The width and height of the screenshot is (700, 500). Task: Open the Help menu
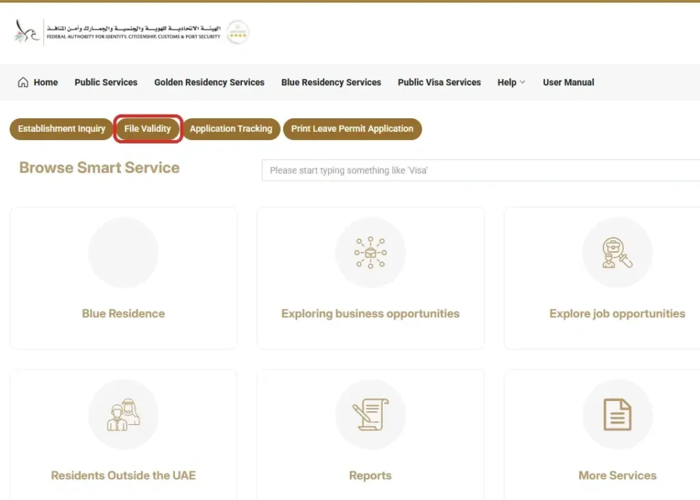pos(507,82)
